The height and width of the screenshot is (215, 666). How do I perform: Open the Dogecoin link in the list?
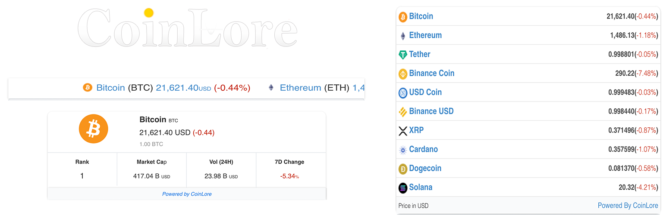tap(425, 169)
